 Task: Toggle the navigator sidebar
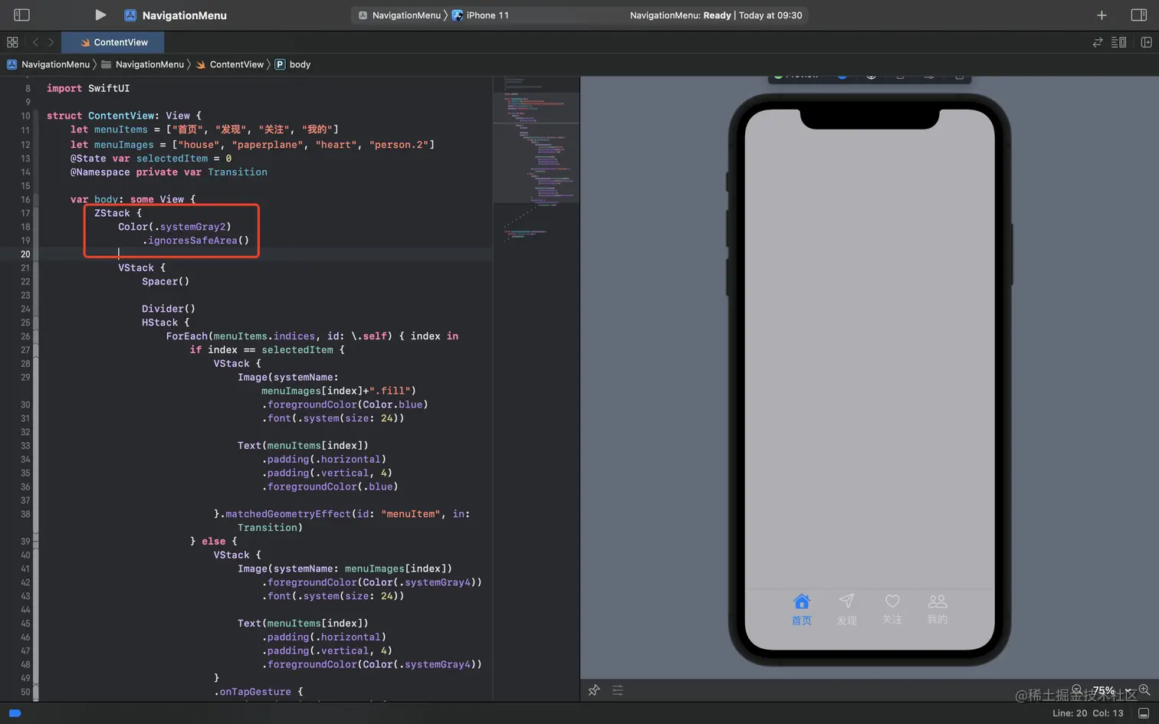tap(21, 15)
